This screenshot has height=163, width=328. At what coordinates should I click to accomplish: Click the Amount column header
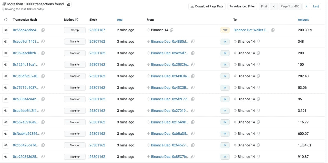[x=303, y=20]
